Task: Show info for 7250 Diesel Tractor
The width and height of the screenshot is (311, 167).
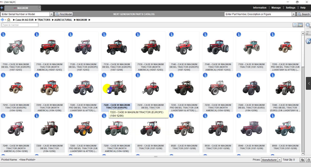Action: tap(37, 116)
